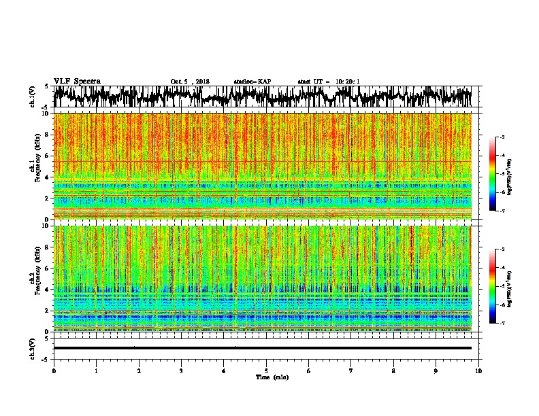The width and height of the screenshot is (539, 416).
Task: Click the ch.3 flat black trace
Action: [x=262, y=348]
